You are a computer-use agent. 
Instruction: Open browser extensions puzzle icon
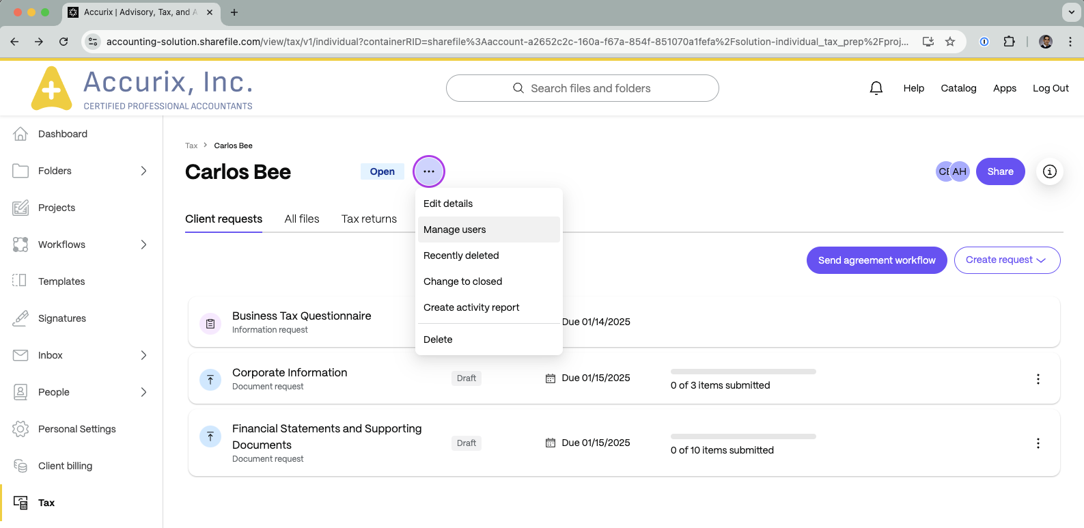click(1009, 42)
